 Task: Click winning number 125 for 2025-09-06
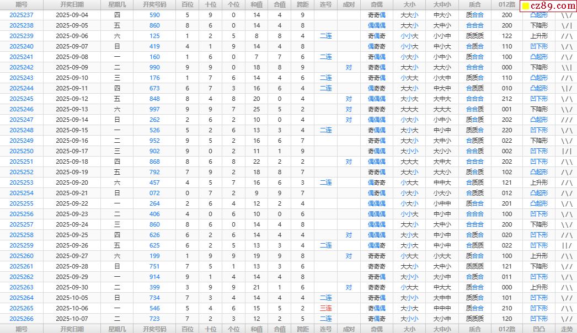pos(154,36)
